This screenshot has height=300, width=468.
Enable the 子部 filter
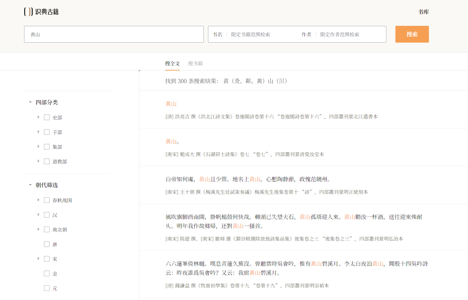47,132
